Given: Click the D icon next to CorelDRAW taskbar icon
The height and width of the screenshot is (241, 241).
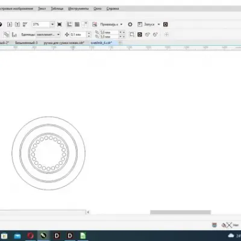Looking at the screenshot, I should tap(57, 236).
